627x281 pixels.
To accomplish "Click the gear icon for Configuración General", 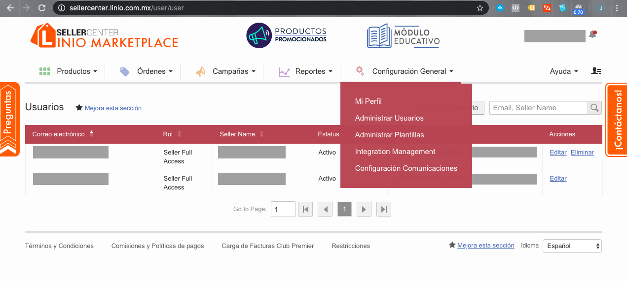I will (360, 71).
